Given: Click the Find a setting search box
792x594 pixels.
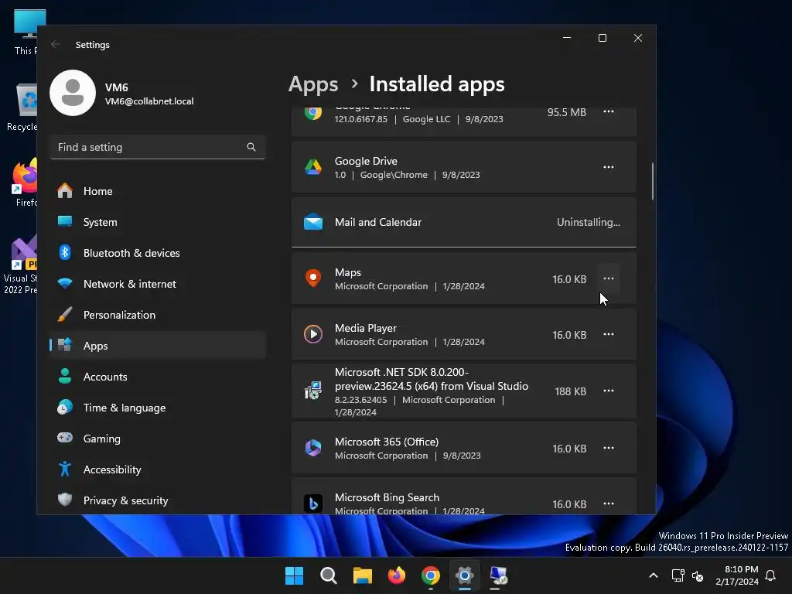Looking at the screenshot, I should click(158, 147).
